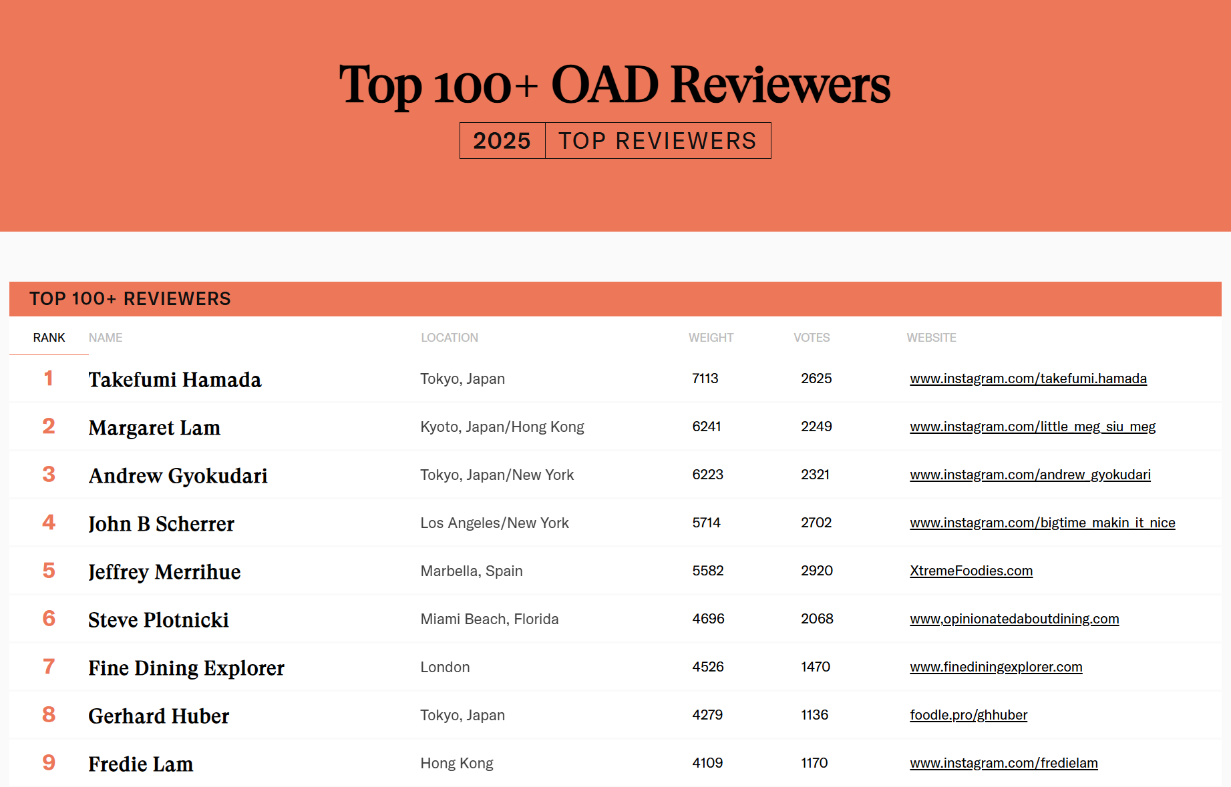This screenshot has height=787, width=1231.
Task: Open Takefumi Hamada's Instagram link
Action: pyautogui.click(x=1027, y=378)
